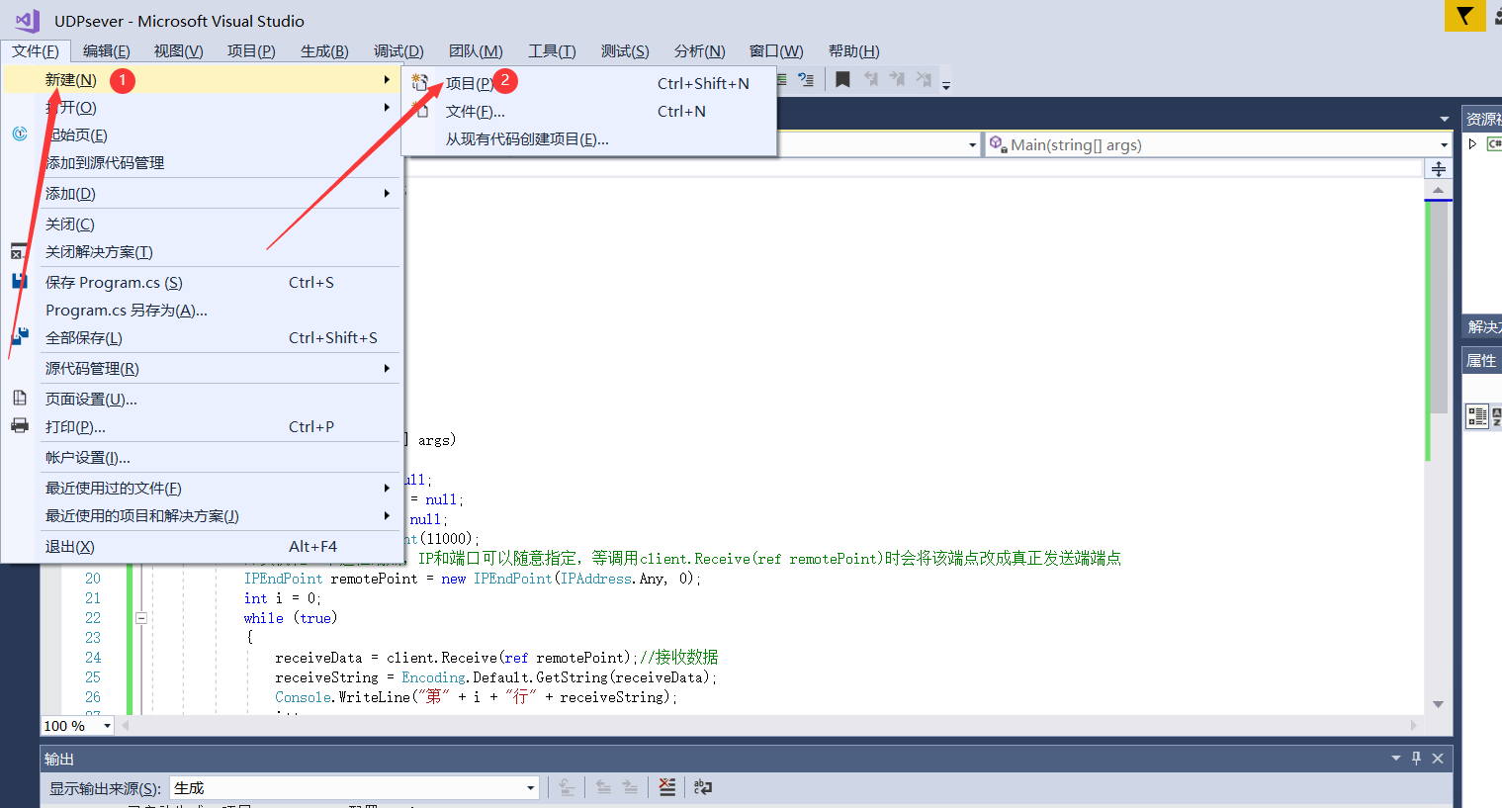Click the editor vertical scrollbar down arrow

(1439, 704)
